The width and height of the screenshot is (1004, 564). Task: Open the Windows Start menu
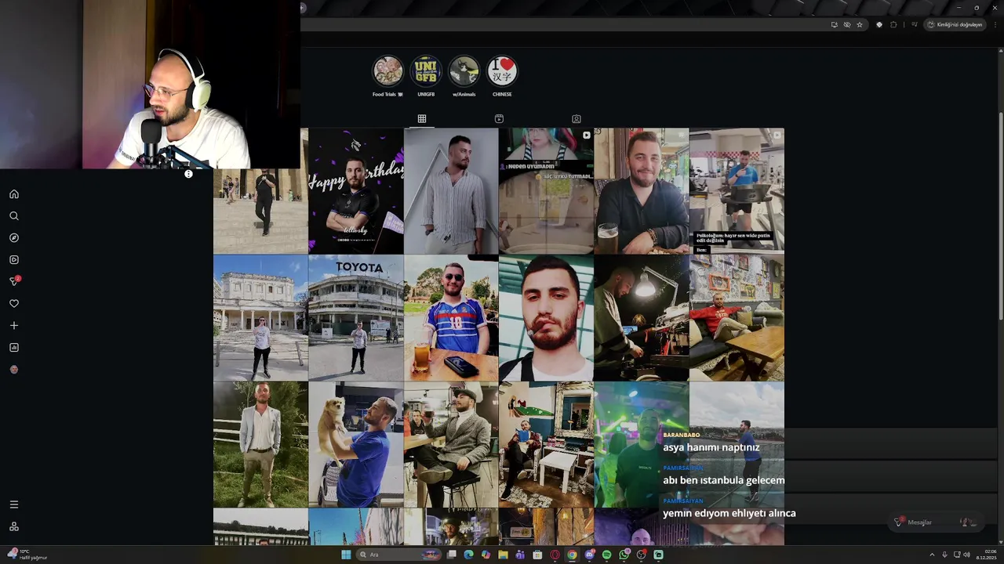coord(346,555)
